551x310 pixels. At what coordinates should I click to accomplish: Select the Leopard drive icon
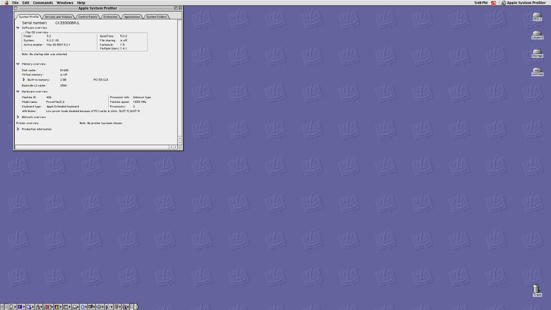pos(537,34)
